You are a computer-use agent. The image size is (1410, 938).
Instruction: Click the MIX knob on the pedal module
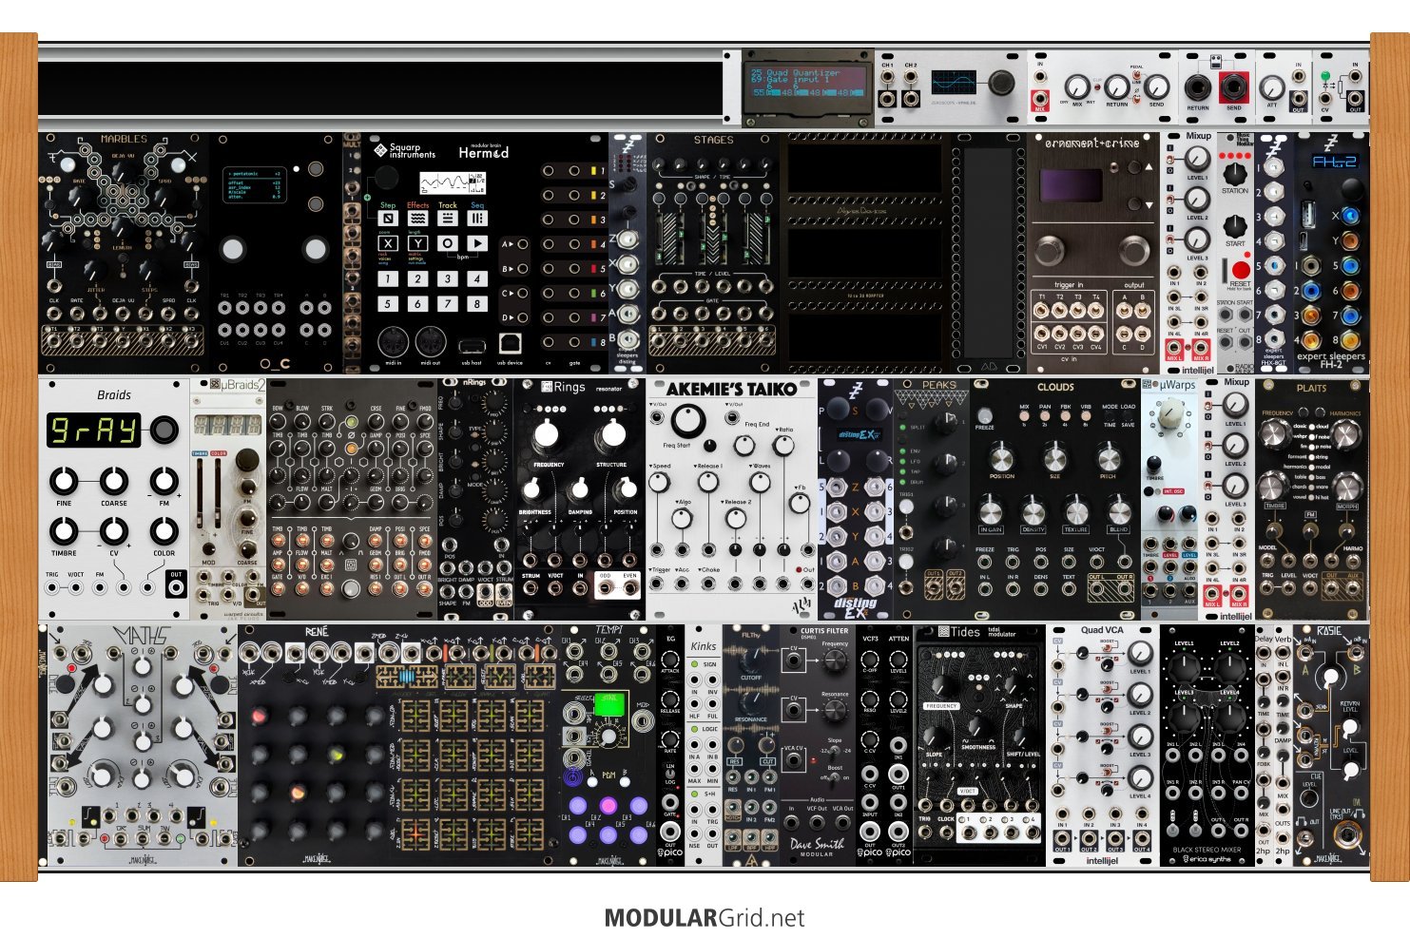[x=1077, y=87]
